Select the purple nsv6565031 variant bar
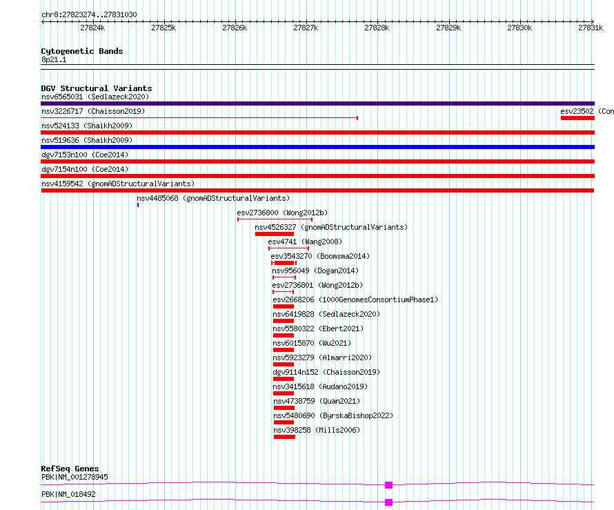 tap(317, 104)
